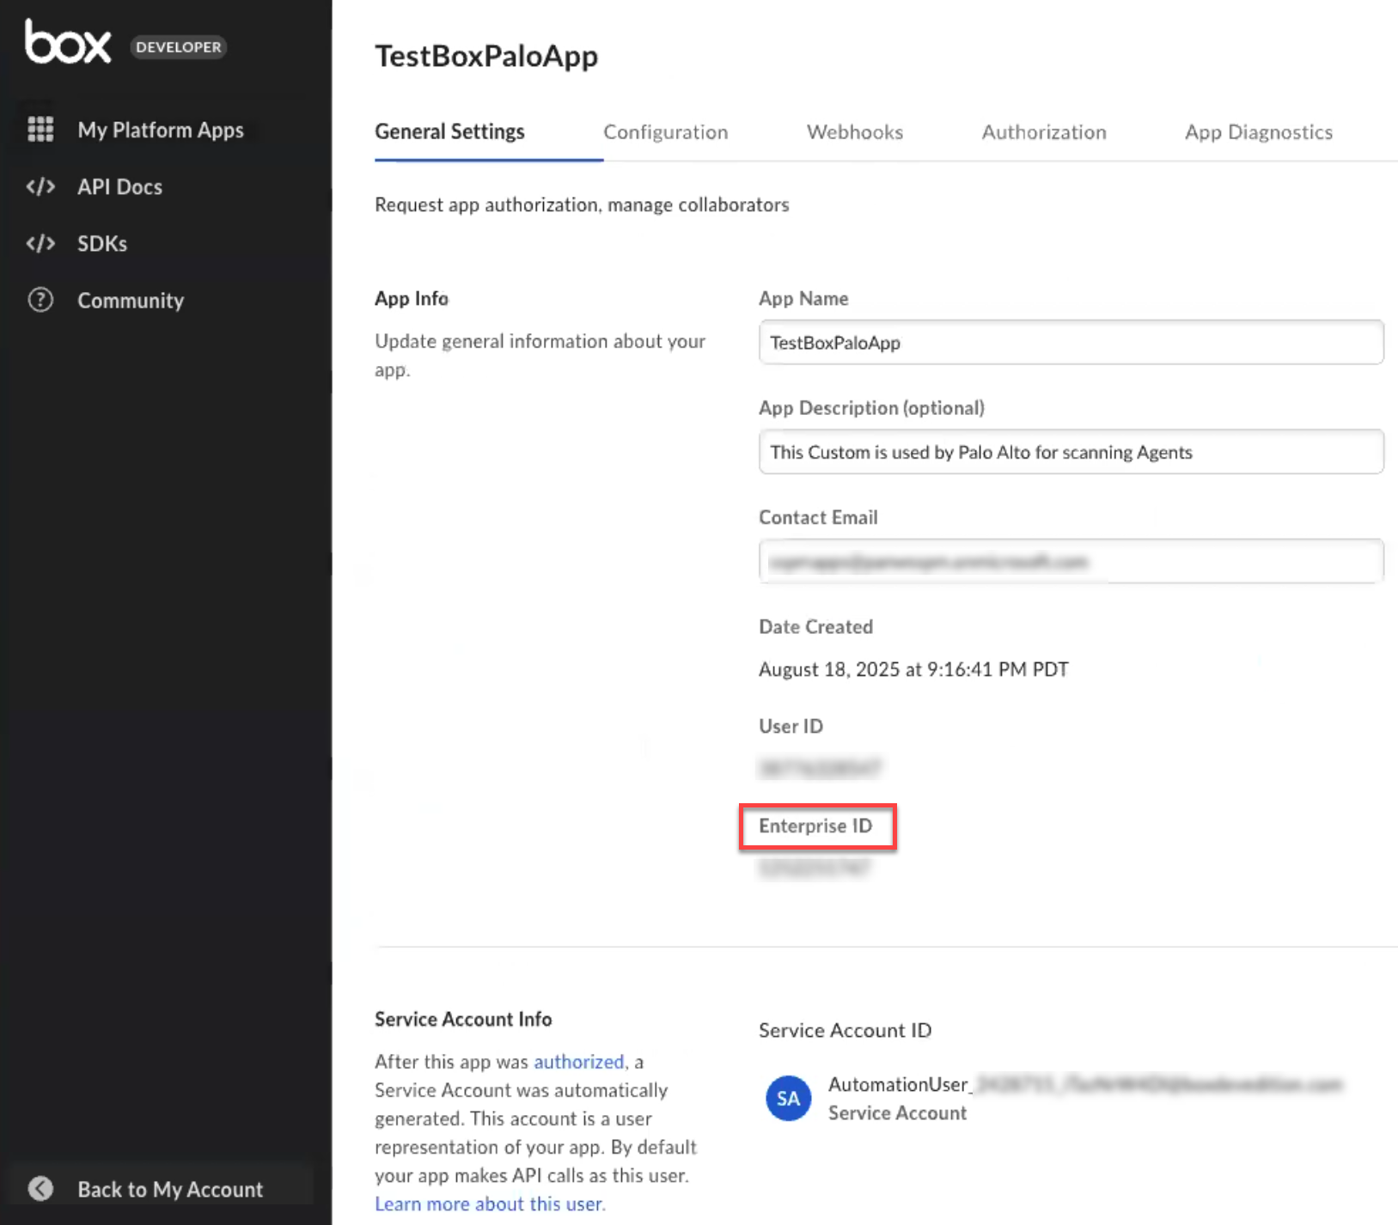Click the highlighted Enterprise ID label
The width and height of the screenshot is (1398, 1225).
[815, 826]
